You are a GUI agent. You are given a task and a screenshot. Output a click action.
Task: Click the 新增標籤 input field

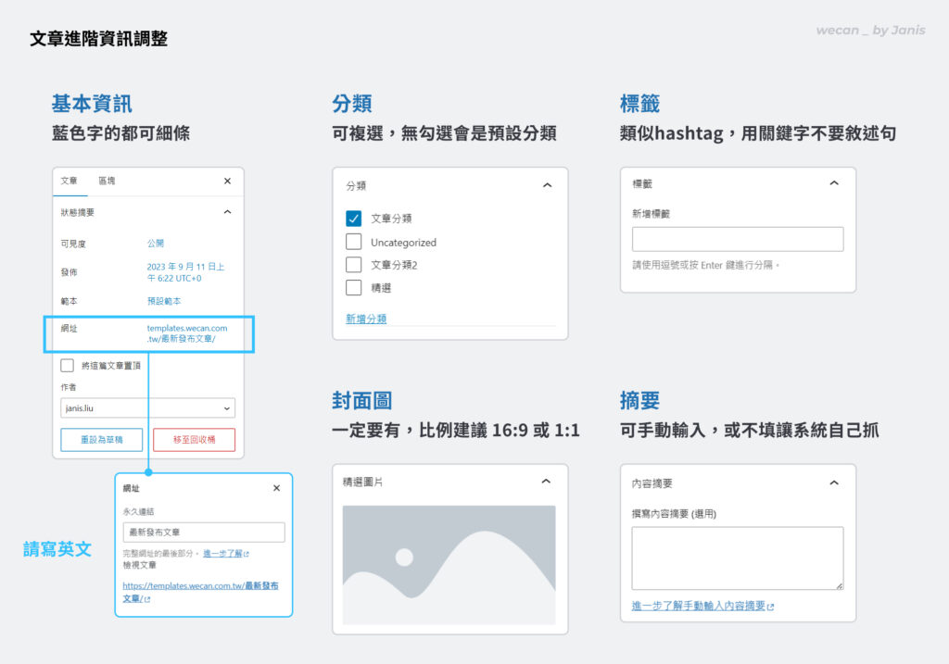[738, 239]
